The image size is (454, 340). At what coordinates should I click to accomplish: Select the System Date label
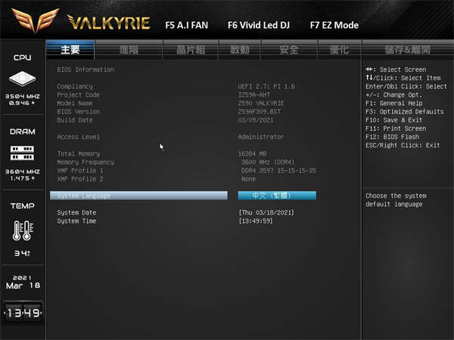[x=76, y=212]
